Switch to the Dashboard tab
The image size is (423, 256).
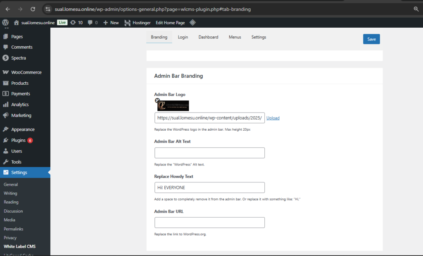tap(208, 37)
